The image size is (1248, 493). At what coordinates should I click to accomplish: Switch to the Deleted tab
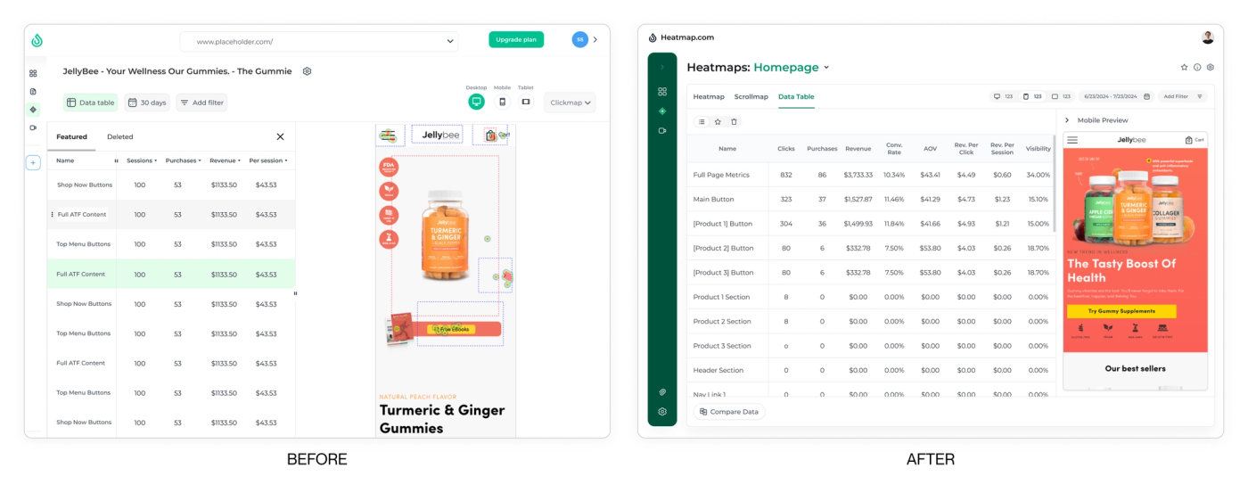(x=120, y=136)
